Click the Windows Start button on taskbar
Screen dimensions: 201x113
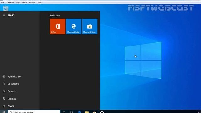[4, 112]
